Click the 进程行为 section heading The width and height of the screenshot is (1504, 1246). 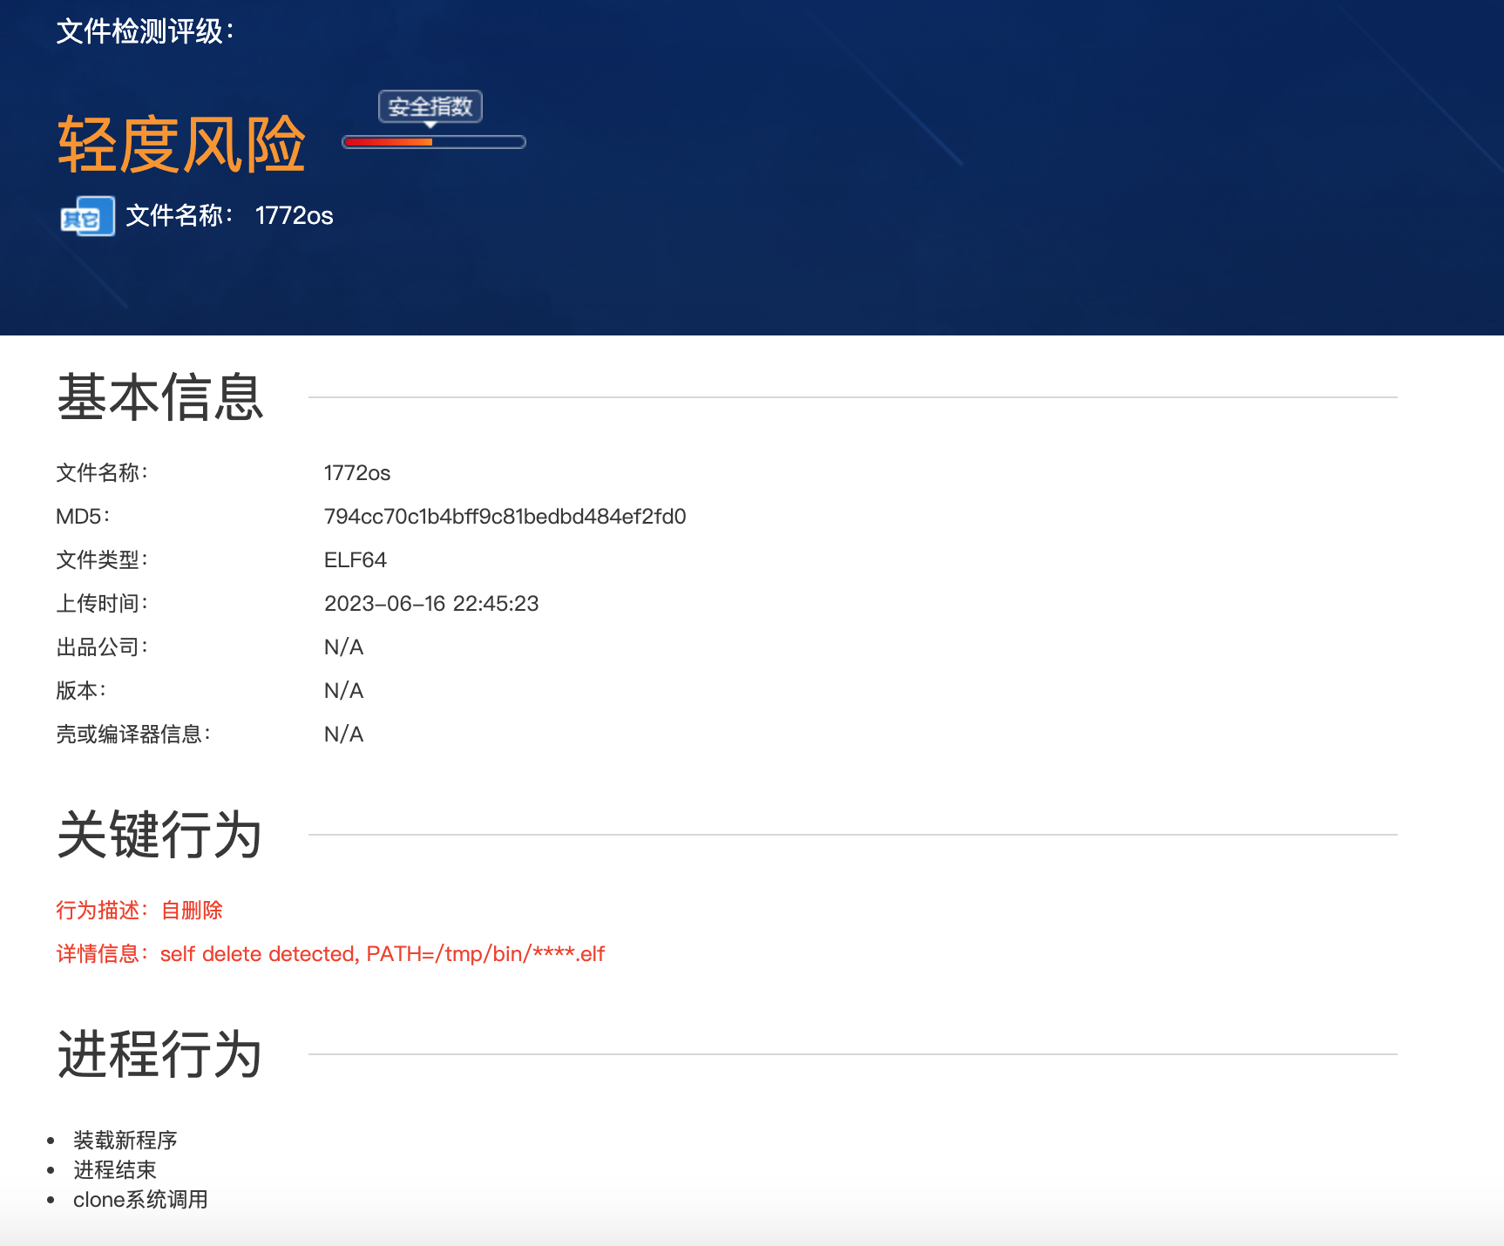point(160,1054)
